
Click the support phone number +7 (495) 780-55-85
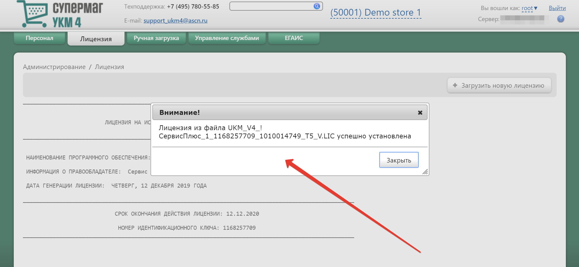[193, 6]
